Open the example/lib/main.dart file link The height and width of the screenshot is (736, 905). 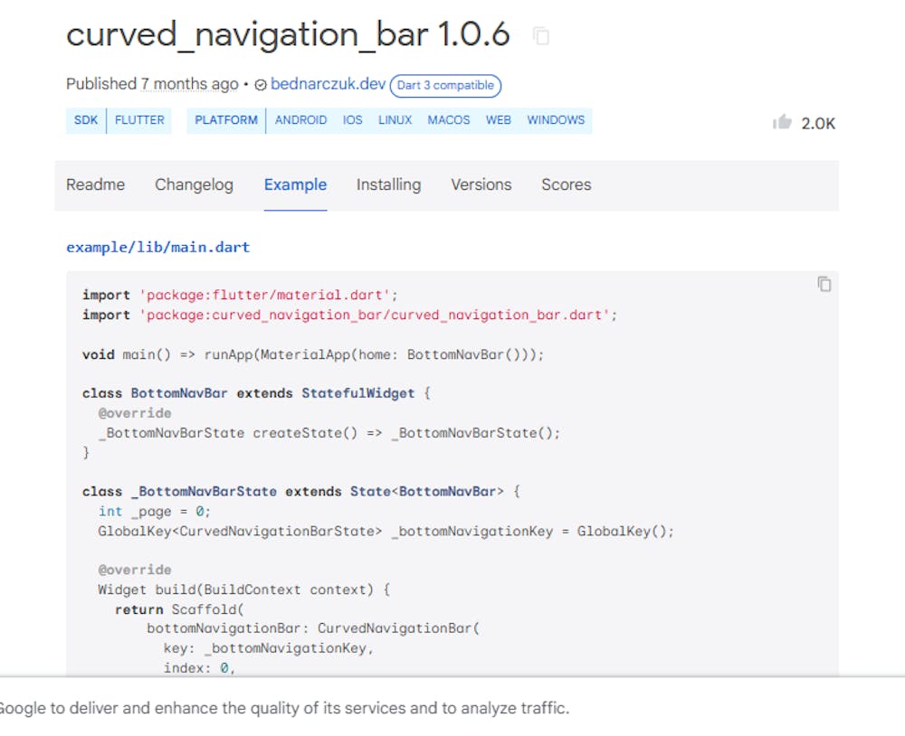[x=158, y=248]
